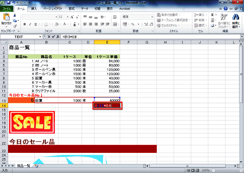The height and width of the screenshot is (173, 244).
Task: Click the Increase Decimal icon
Action: coord(146,24)
